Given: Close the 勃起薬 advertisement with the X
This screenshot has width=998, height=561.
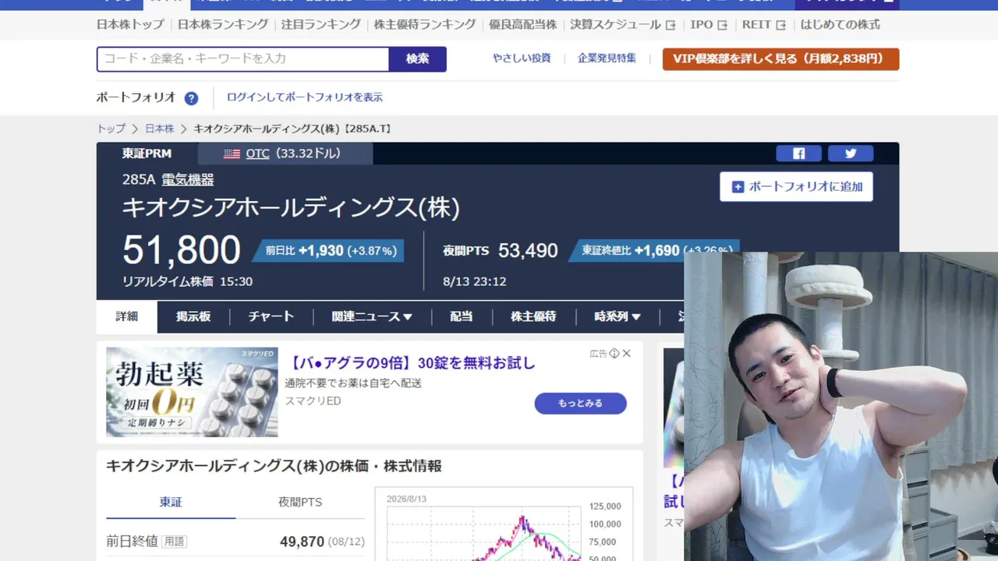Looking at the screenshot, I should [627, 354].
